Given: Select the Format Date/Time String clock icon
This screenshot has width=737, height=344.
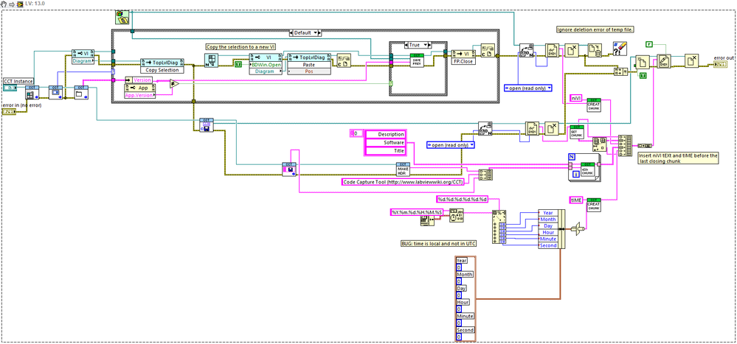Looking at the screenshot, I should click(457, 215).
